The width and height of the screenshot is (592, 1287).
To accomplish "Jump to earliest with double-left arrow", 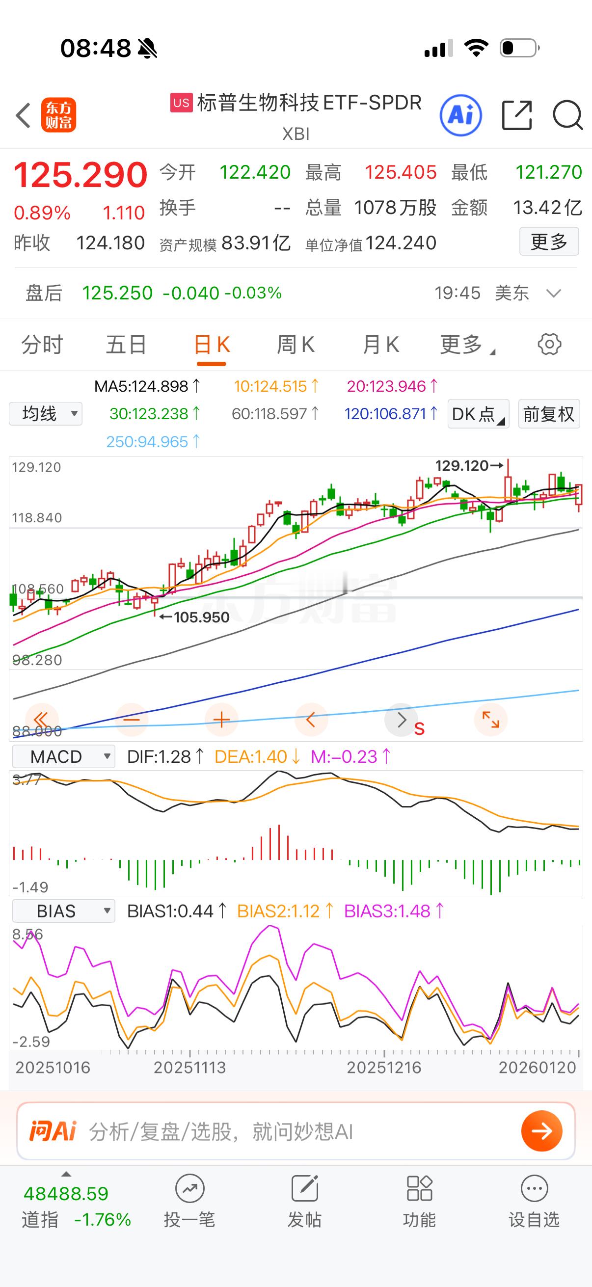I will point(41,720).
